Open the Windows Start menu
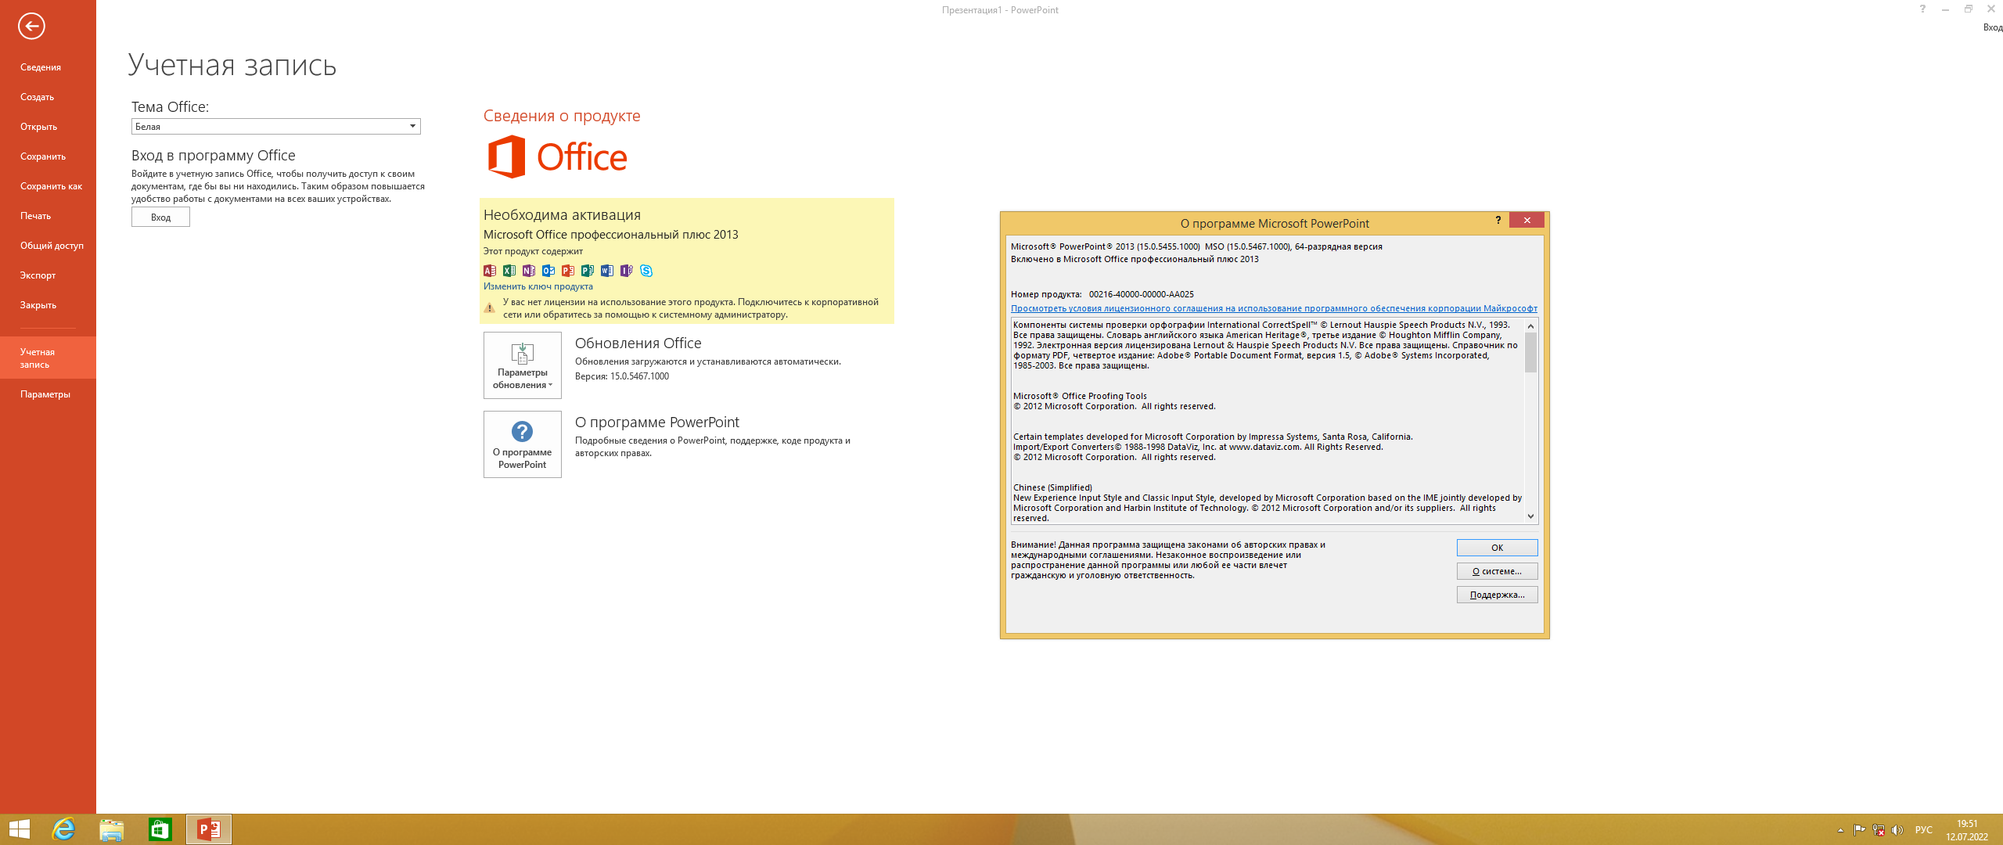Image resolution: width=2003 pixels, height=845 pixels. [19, 829]
